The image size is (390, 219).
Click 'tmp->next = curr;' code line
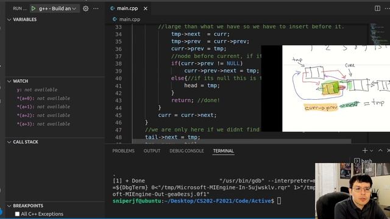(200, 34)
